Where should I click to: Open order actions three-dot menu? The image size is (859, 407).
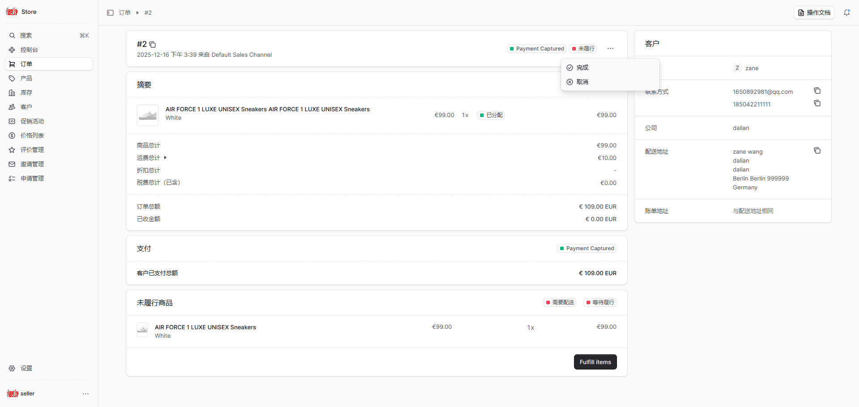click(610, 49)
